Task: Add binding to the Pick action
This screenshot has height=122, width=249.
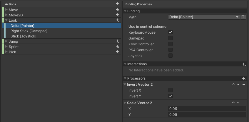Action: click(117, 52)
